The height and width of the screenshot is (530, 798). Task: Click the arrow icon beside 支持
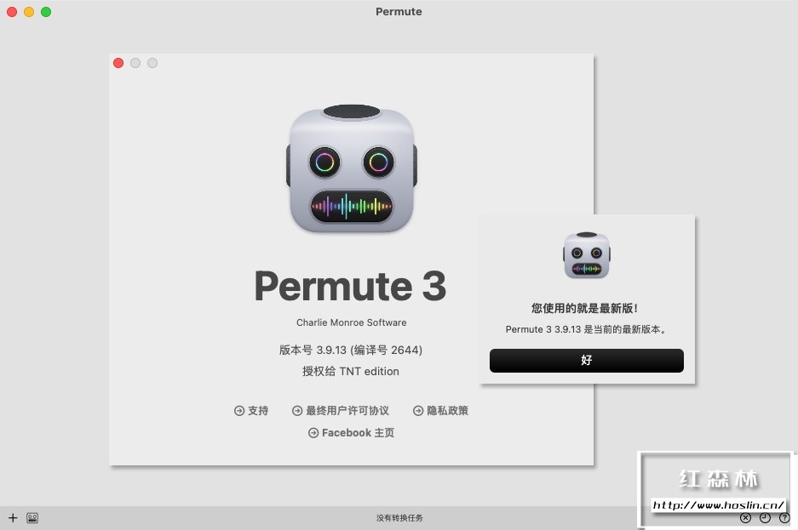(239, 411)
